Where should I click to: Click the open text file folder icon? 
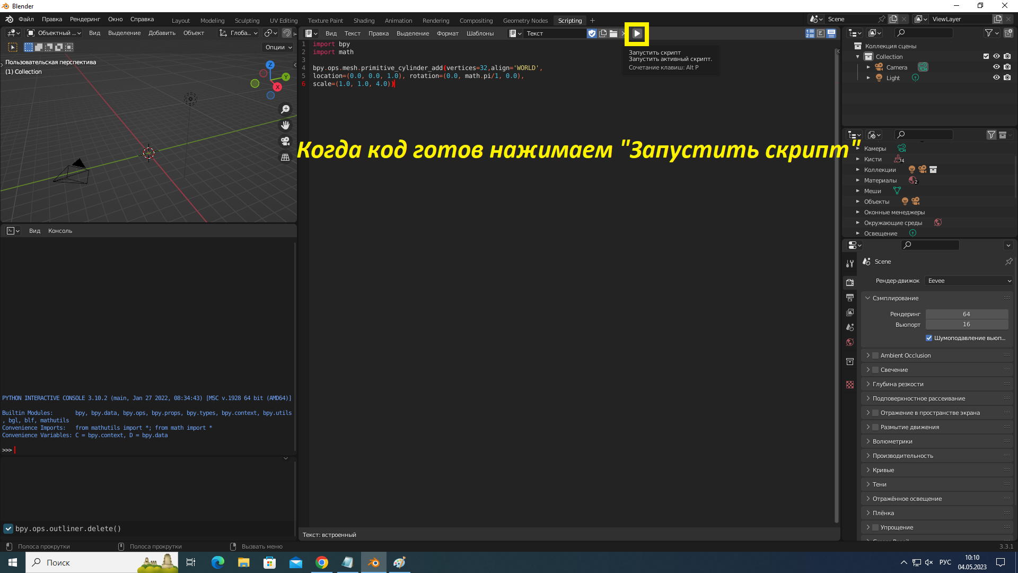[x=613, y=33]
